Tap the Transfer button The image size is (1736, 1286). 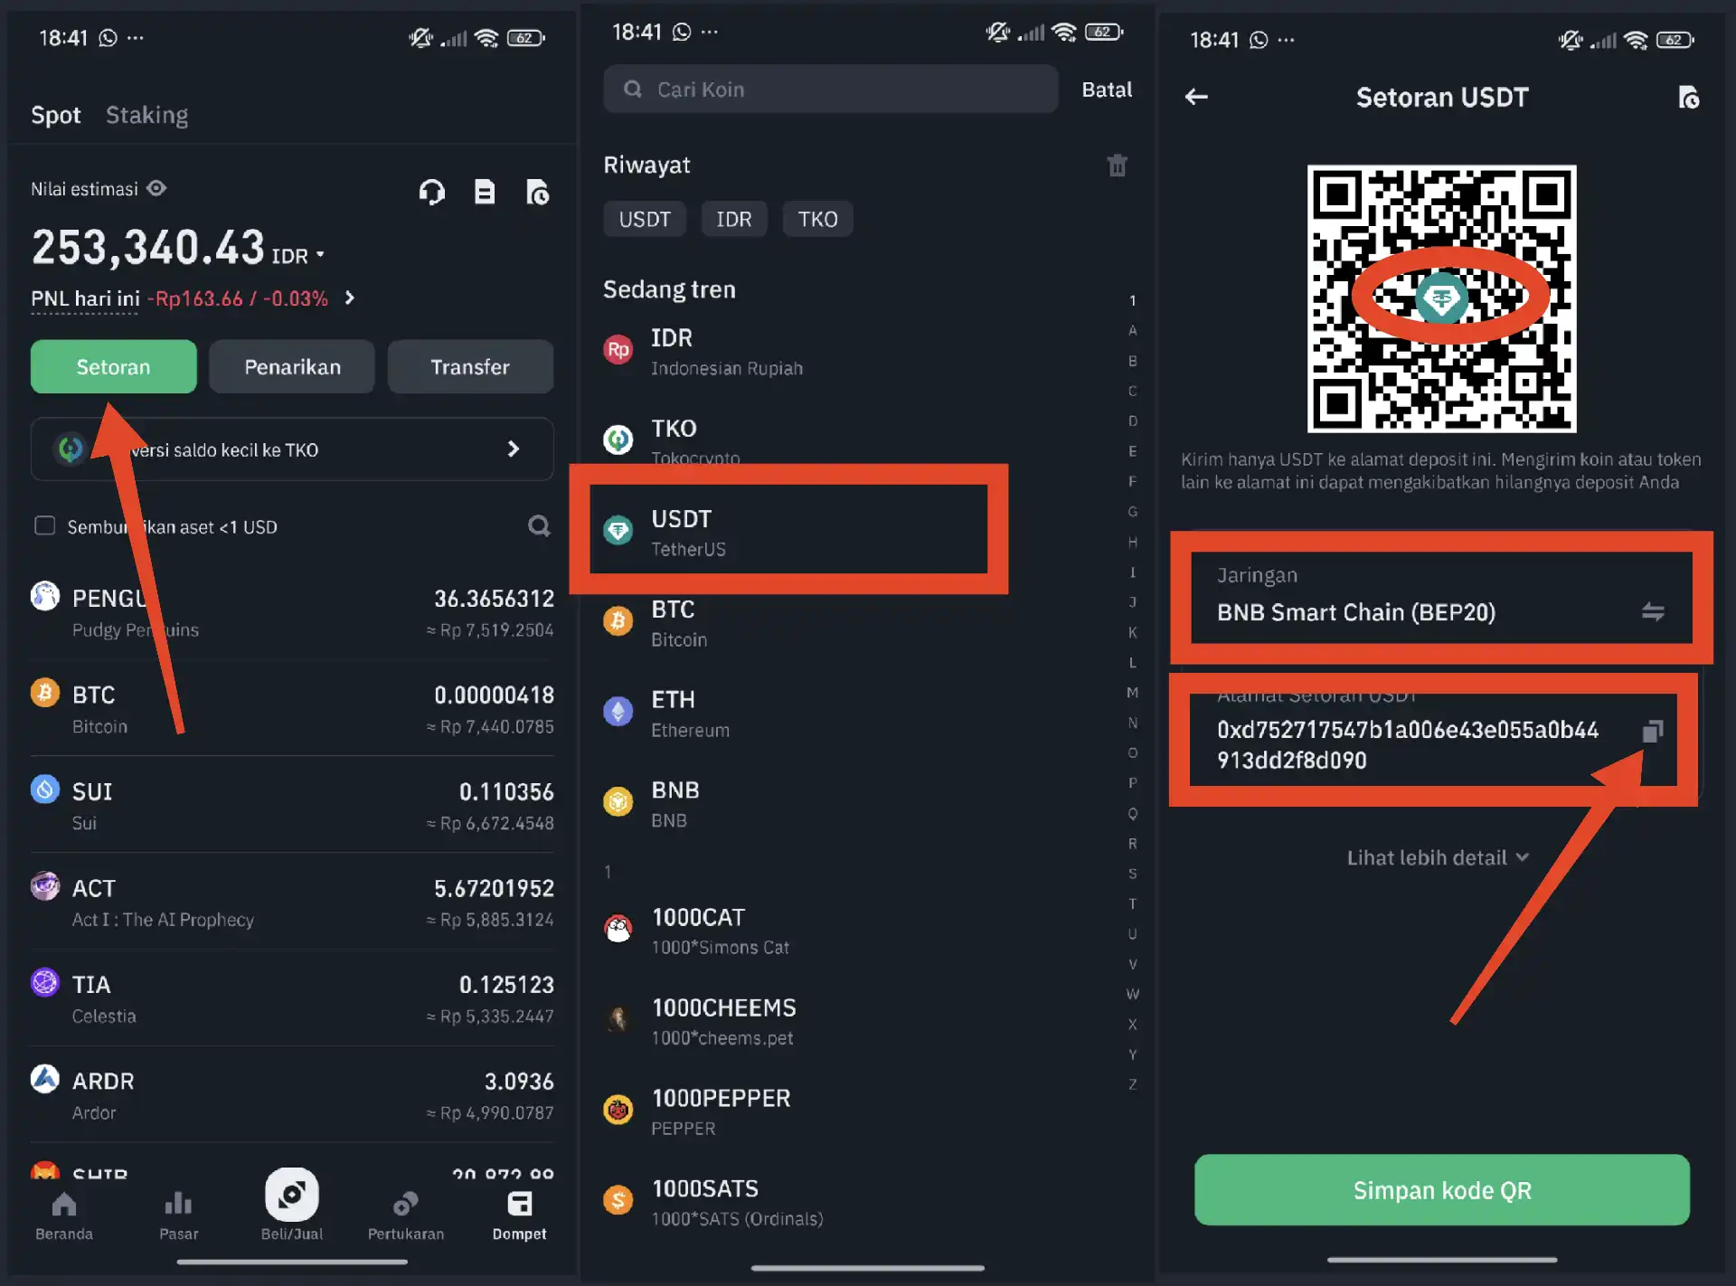[x=470, y=366]
